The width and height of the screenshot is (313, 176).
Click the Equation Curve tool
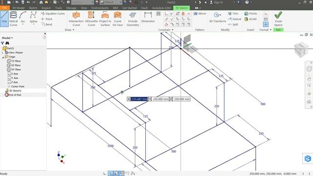[x=53, y=14]
